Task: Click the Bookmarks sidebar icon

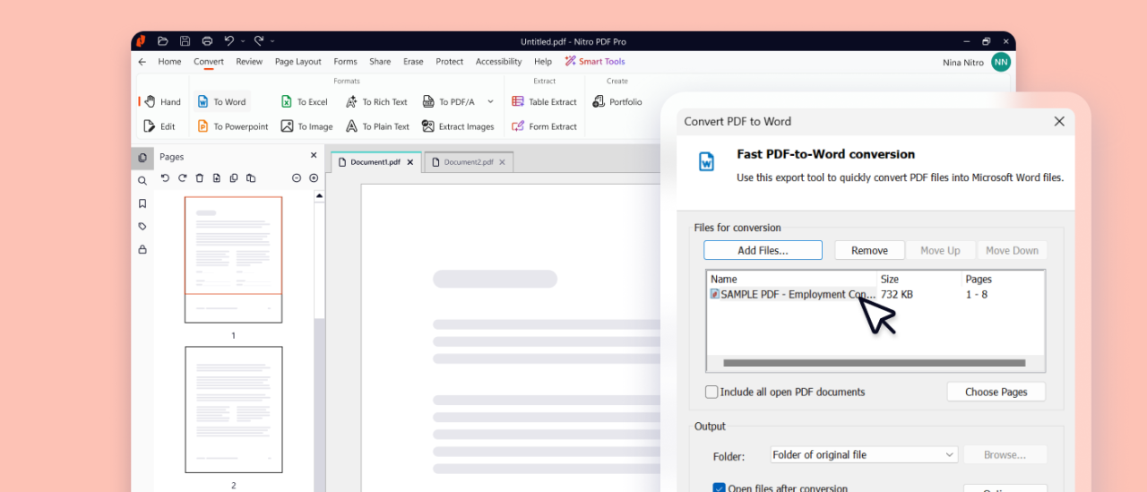Action: (x=142, y=203)
